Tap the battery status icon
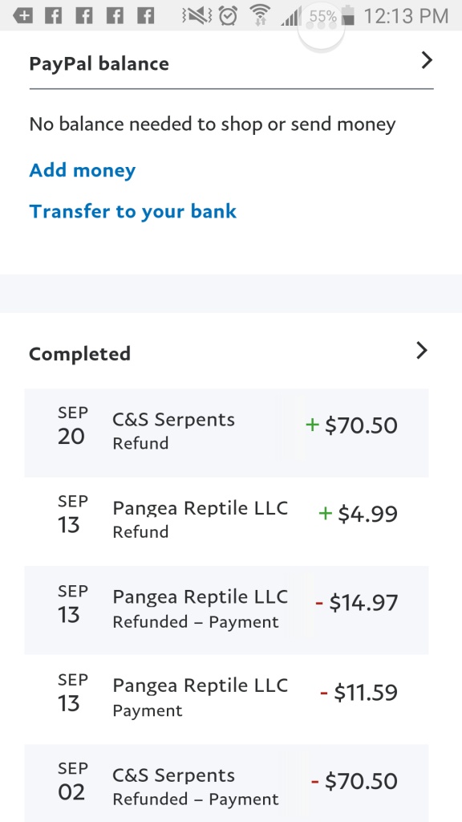This screenshot has width=462, height=822. (348, 15)
